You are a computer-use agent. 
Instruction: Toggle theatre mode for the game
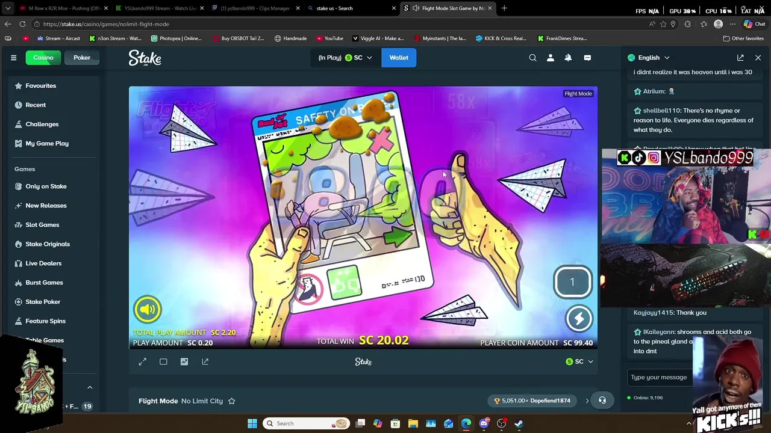pos(163,362)
